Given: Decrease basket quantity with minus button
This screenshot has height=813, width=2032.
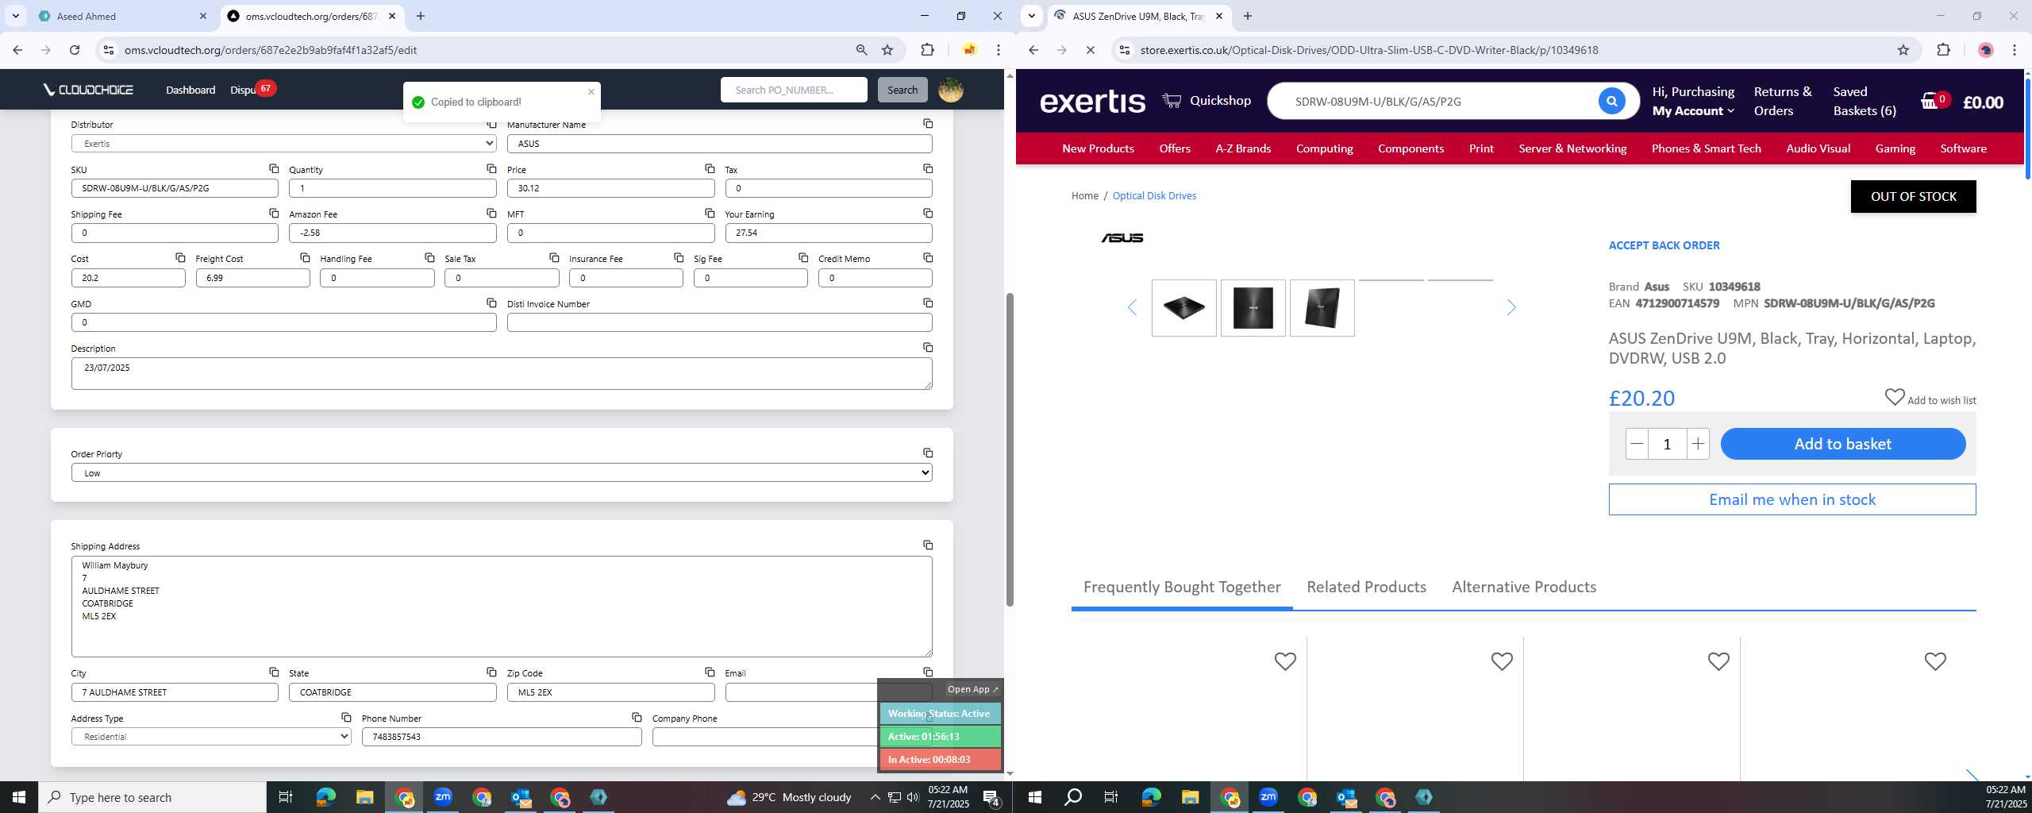Looking at the screenshot, I should click(1637, 444).
